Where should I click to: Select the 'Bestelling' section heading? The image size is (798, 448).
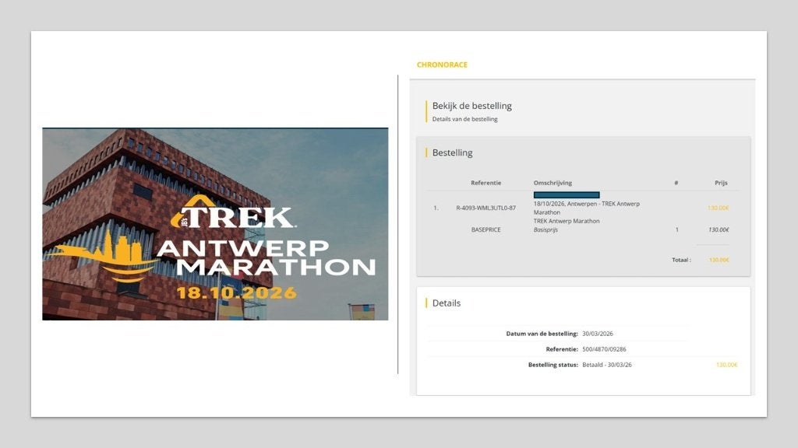point(452,152)
